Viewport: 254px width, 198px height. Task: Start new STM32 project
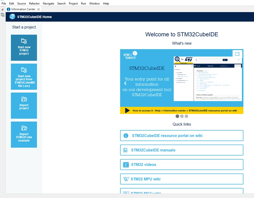click(x=24, y=48)
